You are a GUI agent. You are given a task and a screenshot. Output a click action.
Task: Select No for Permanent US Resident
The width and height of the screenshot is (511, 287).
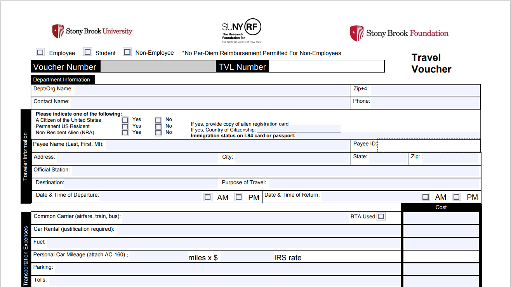click(158, 126)
